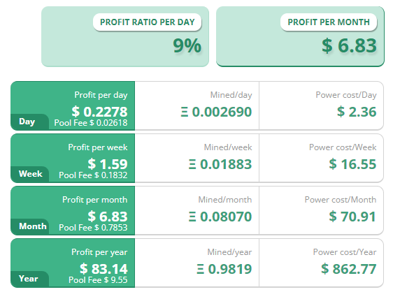The height and width of the screenshot is (292, 393).
Task: Open the Year tab label
Action: pyautogui.click(x=29, y=279)
